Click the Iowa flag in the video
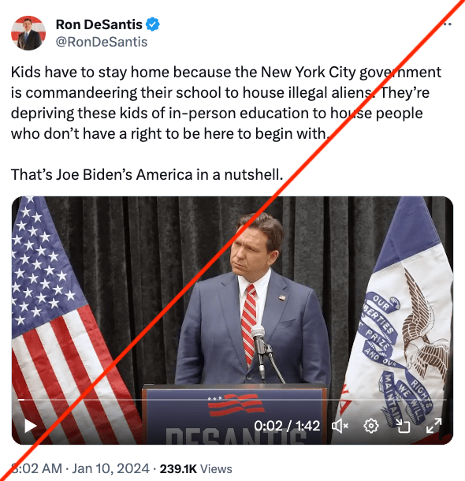 [397, 320]
